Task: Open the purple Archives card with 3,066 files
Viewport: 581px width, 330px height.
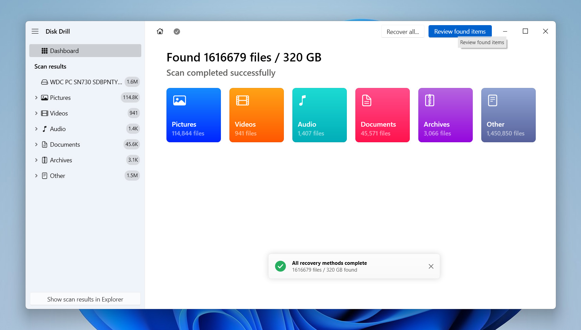Action: pyautogui.click(x=446, y=115)
